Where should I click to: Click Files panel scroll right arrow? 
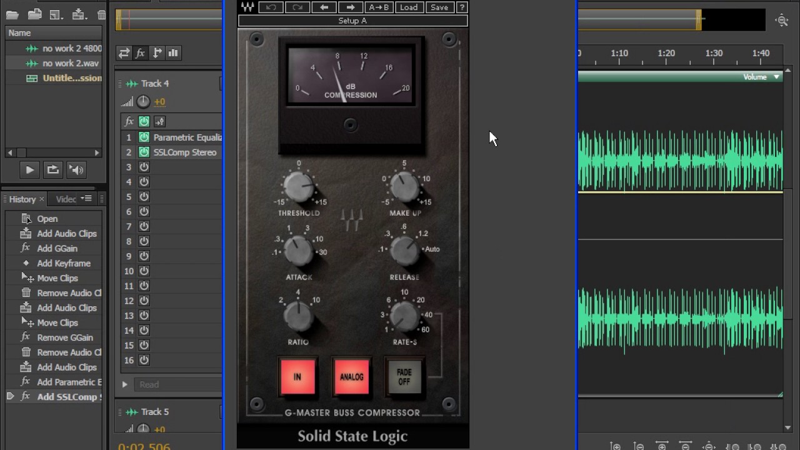(97, 152)
